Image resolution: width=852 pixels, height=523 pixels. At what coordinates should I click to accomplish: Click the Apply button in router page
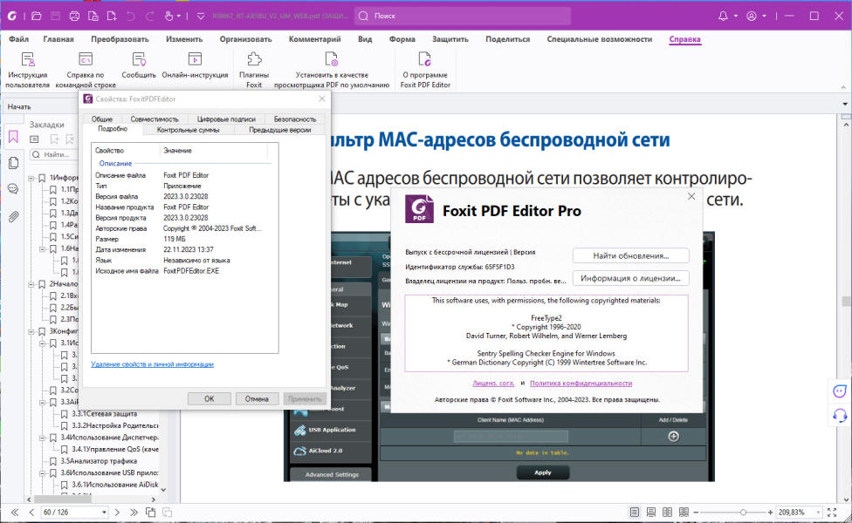(543, 472)
